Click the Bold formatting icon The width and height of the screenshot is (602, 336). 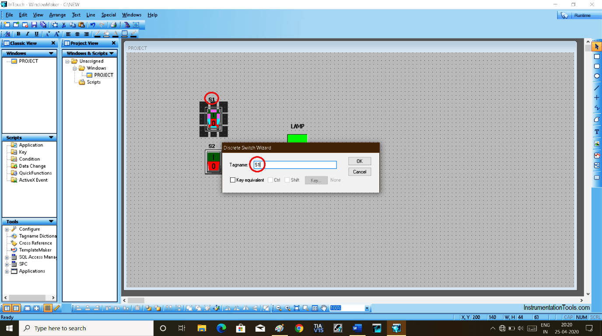click(x=18, y=34)
